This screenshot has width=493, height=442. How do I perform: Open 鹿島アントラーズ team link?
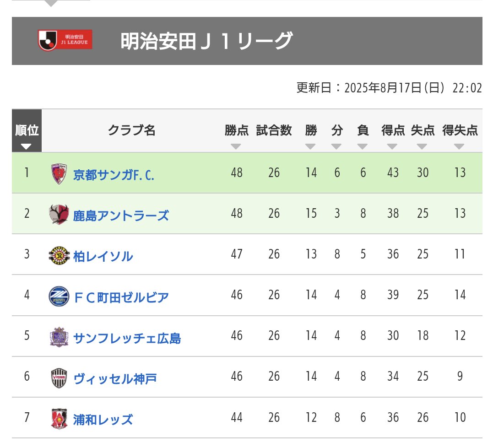pos(121,215)
